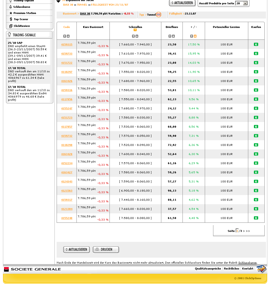Sort Briefkurs column descending arrow
Image resolution: width=270 pixels, height=284 pixels.
click(x=173, y=36)
